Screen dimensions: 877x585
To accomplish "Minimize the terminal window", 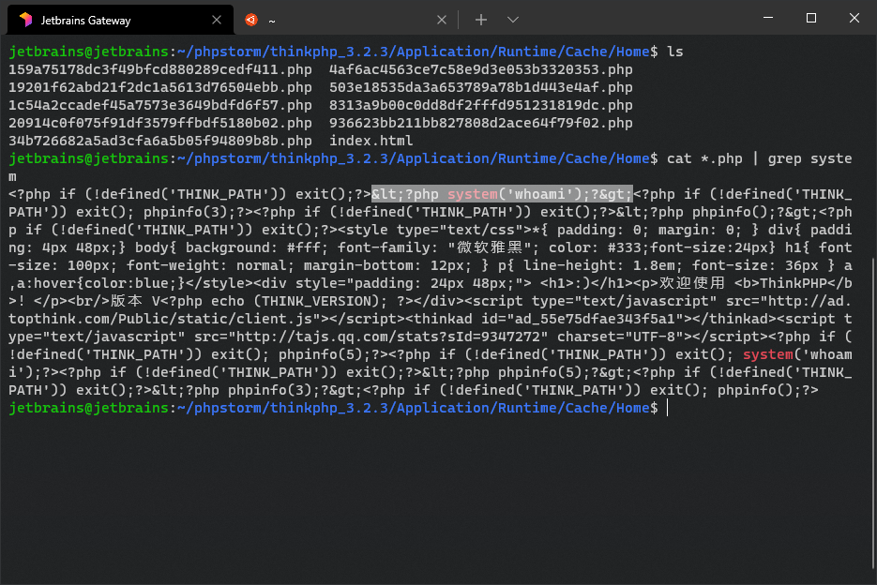I will pyautogui.click(x=768, y=18).
